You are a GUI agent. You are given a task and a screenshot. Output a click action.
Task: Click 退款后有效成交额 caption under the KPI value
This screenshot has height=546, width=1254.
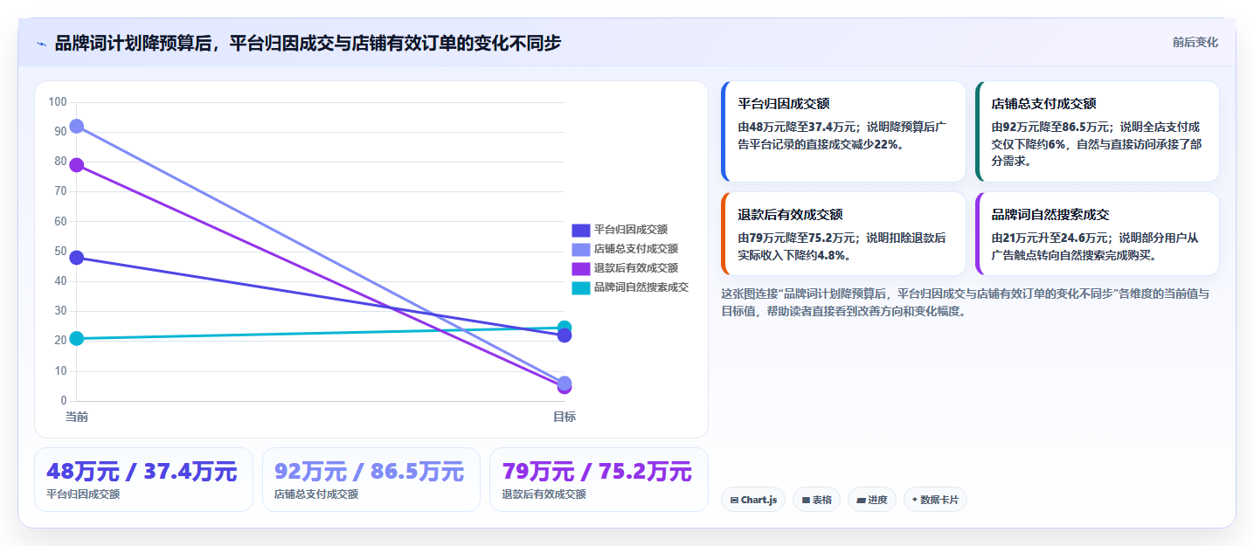544,494
